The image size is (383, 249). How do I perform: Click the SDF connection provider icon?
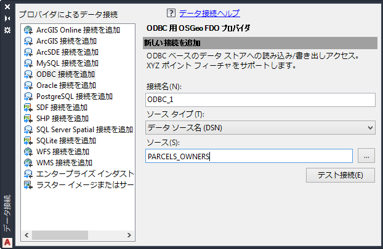pos(28,108)
